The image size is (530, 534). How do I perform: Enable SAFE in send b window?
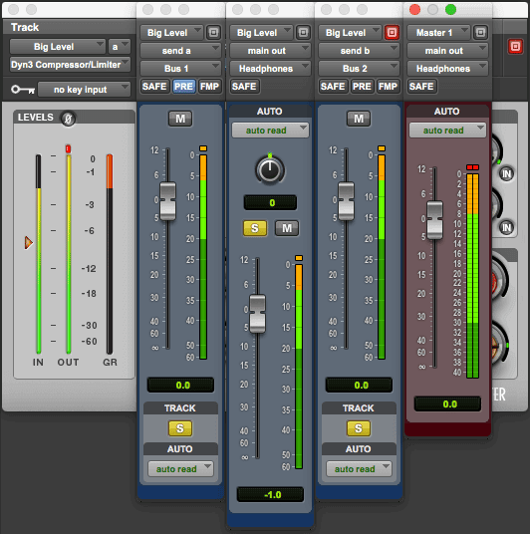(x=333, y=87)
